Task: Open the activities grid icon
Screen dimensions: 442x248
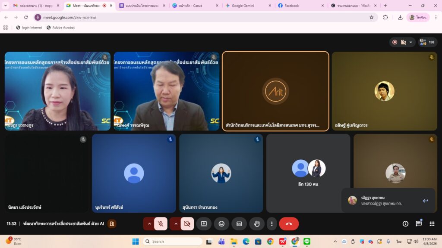Action: point(432,224)
